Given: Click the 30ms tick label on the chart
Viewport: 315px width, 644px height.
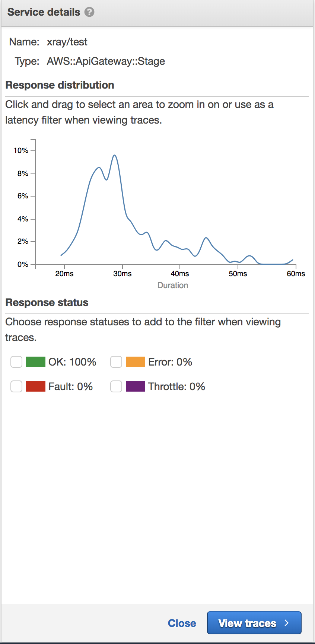Looking at the screenshot, I should coord(123,273).
